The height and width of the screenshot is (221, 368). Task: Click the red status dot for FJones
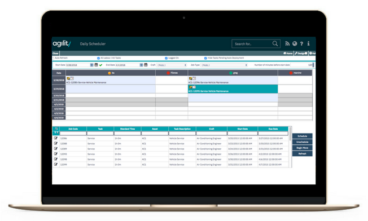click(168, 73)
